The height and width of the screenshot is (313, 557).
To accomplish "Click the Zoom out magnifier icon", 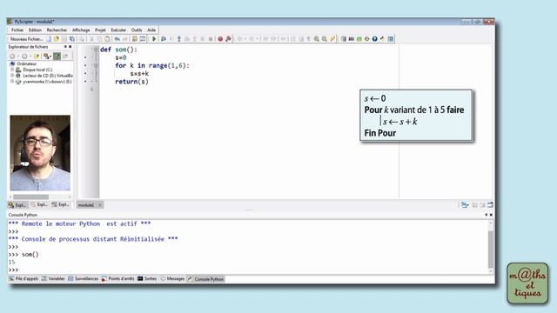I will (325, 39).
